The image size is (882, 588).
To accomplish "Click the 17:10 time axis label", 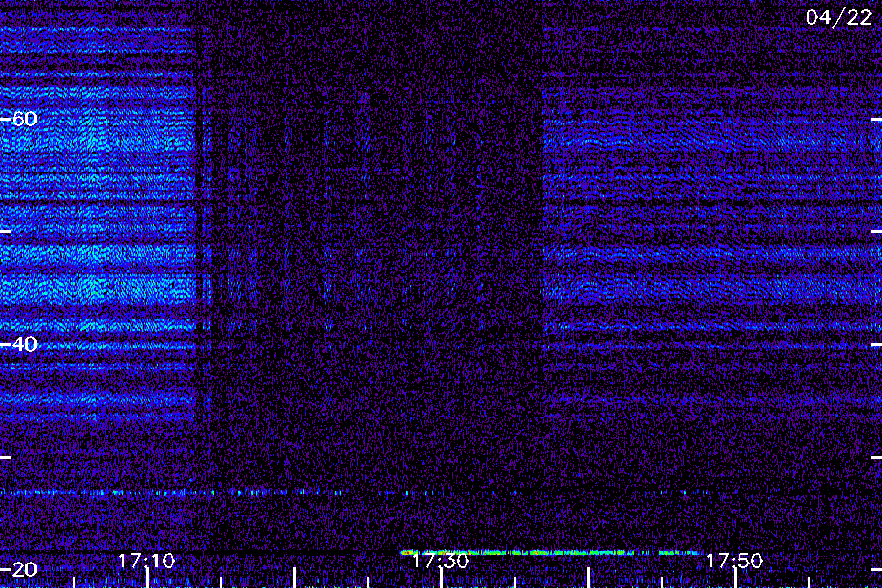I will point(146,561).
